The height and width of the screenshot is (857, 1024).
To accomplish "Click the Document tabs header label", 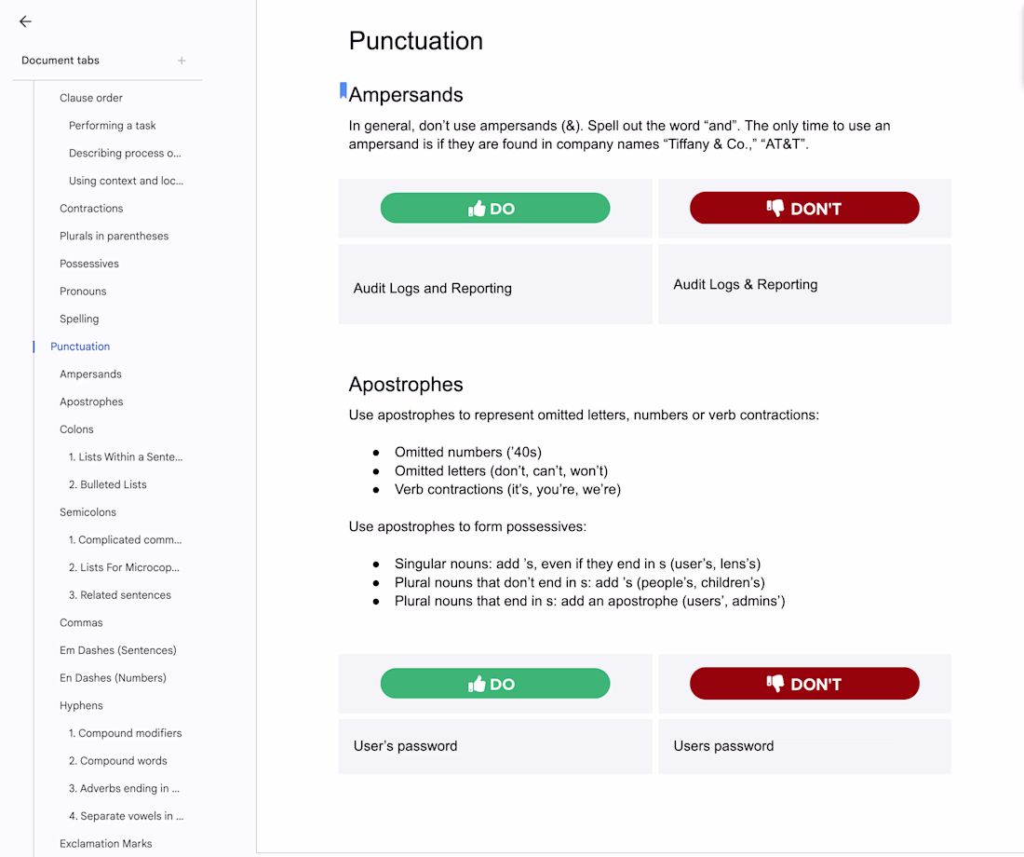I will point(61,61).
